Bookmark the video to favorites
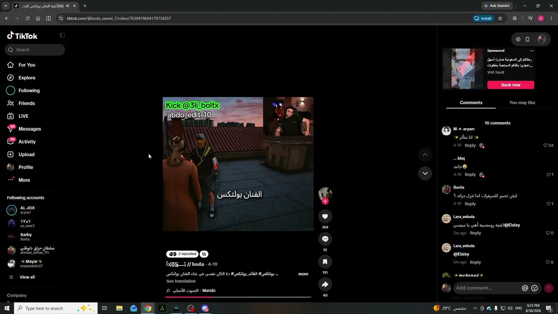This screenshot has width=558, height=314. coord(325,262)
